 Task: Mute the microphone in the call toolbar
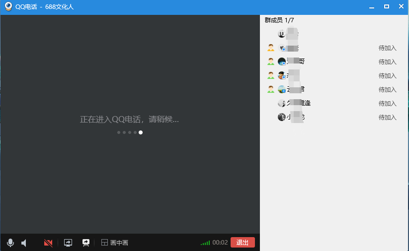coord(10,243)
